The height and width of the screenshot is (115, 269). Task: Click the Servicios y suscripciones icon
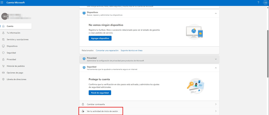pos(3,39)
